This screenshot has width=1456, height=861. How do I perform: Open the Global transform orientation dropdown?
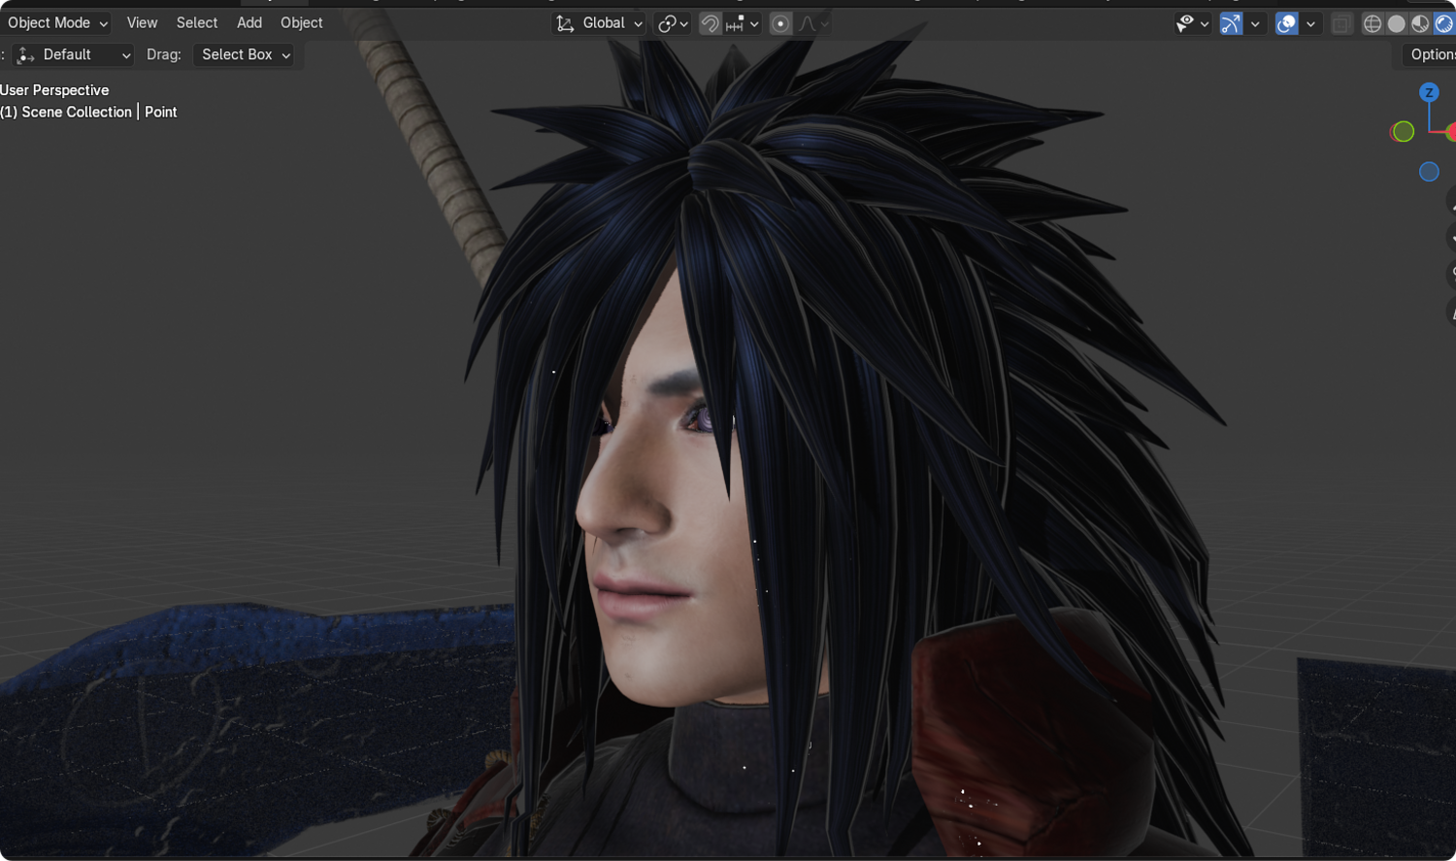point(599,23)
